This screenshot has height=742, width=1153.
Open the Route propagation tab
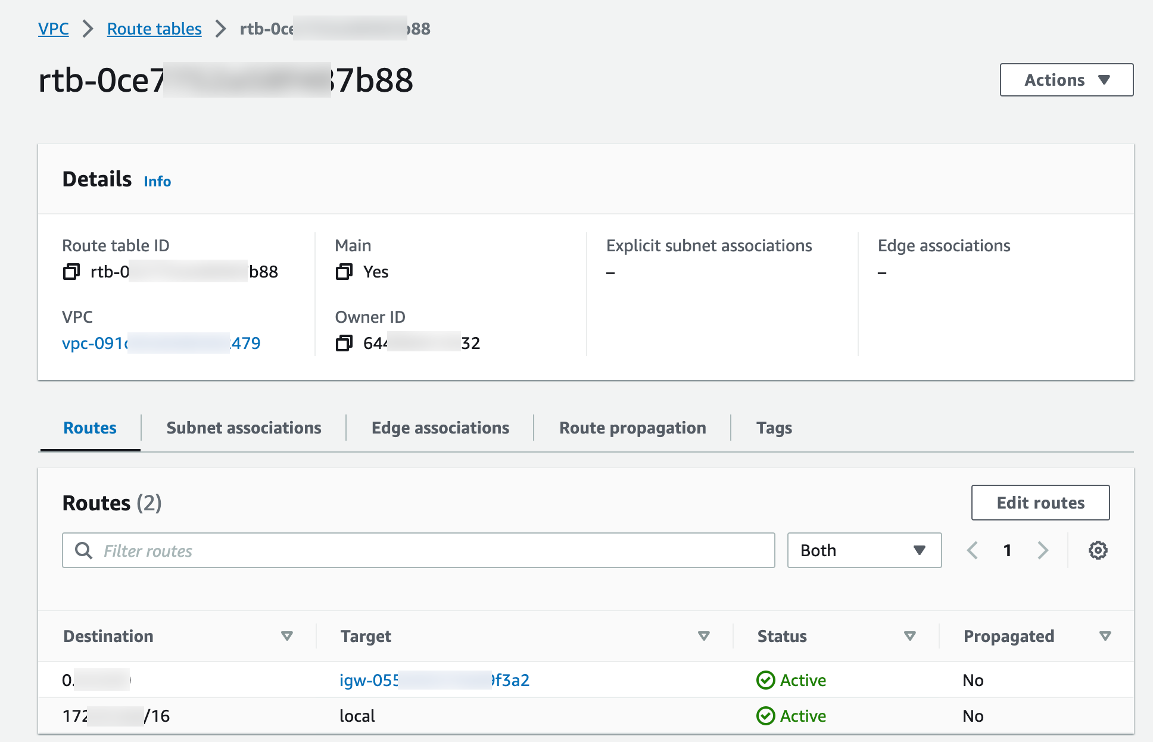632,428
